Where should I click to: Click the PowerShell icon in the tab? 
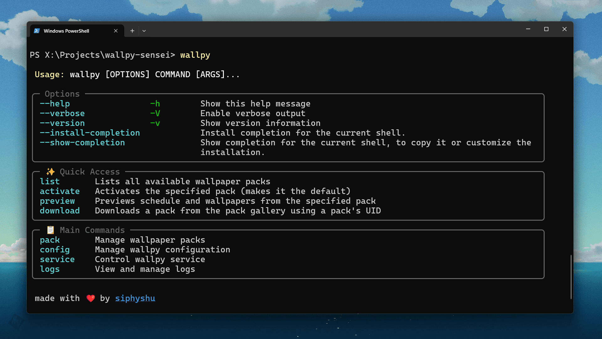pyautogui.click(x=37, y=31)
